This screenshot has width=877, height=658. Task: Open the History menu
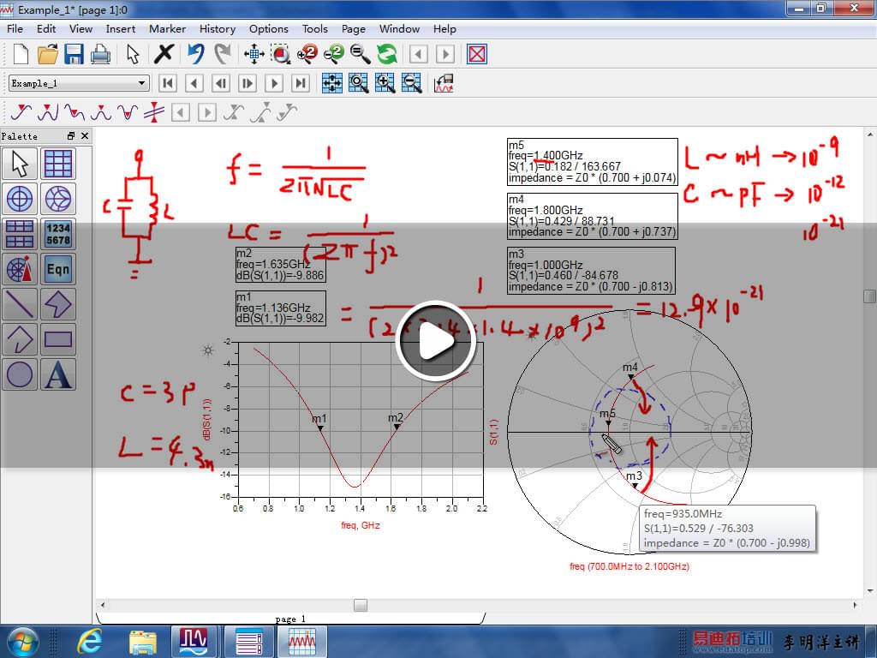(x=218, y=29)
